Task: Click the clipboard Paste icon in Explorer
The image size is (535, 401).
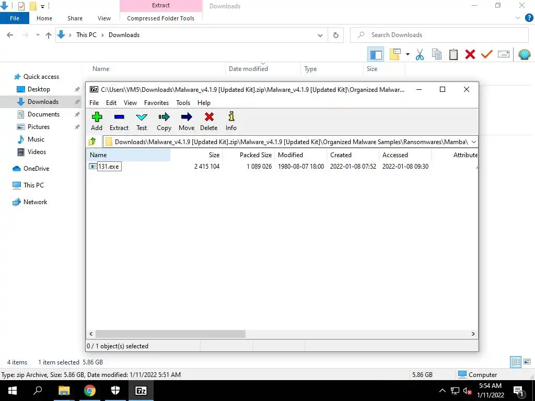Action: pos(453,54)
